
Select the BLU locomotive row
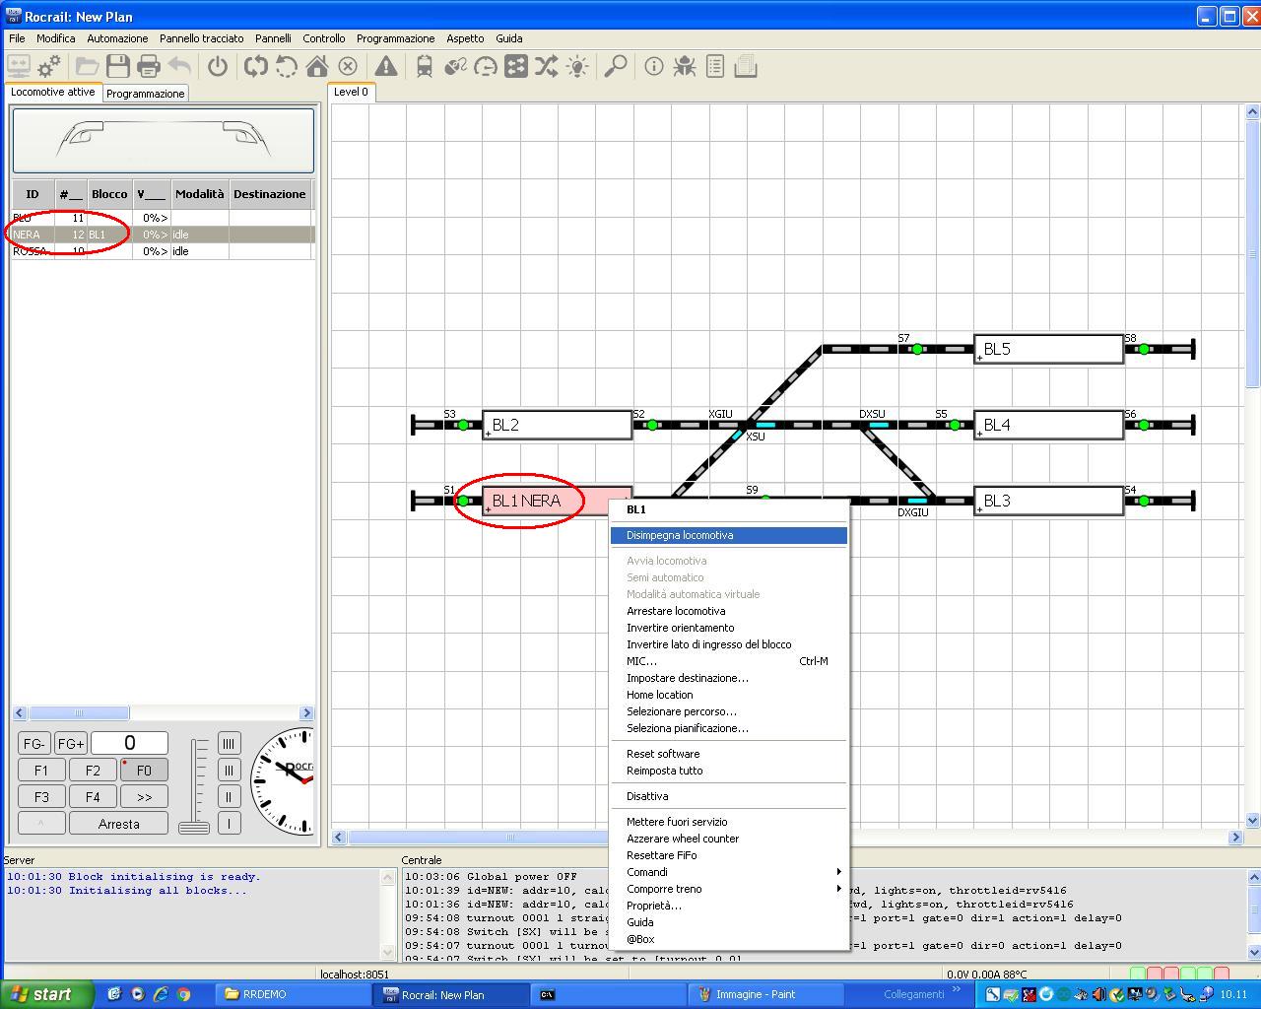click(x=164, y=218)
